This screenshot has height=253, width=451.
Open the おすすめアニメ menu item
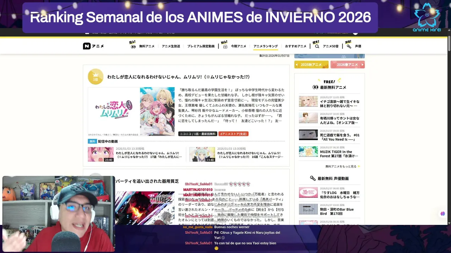(296, 46)
